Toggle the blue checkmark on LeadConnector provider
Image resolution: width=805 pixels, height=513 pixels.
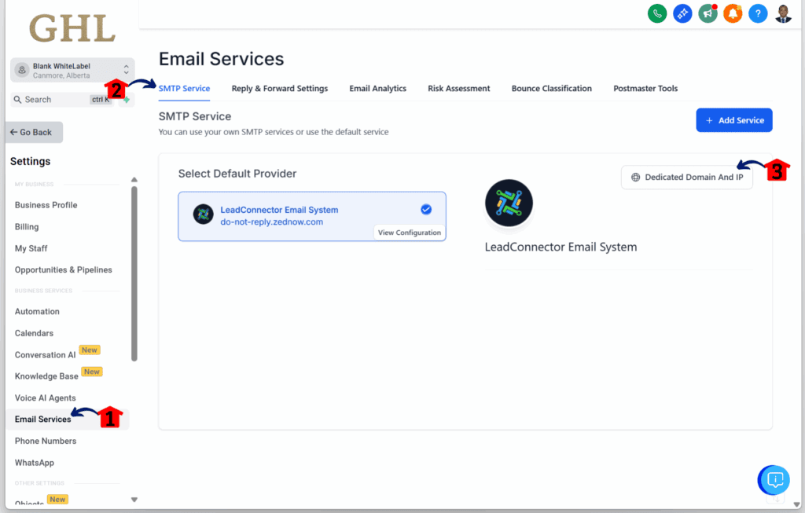pos(426,209)
